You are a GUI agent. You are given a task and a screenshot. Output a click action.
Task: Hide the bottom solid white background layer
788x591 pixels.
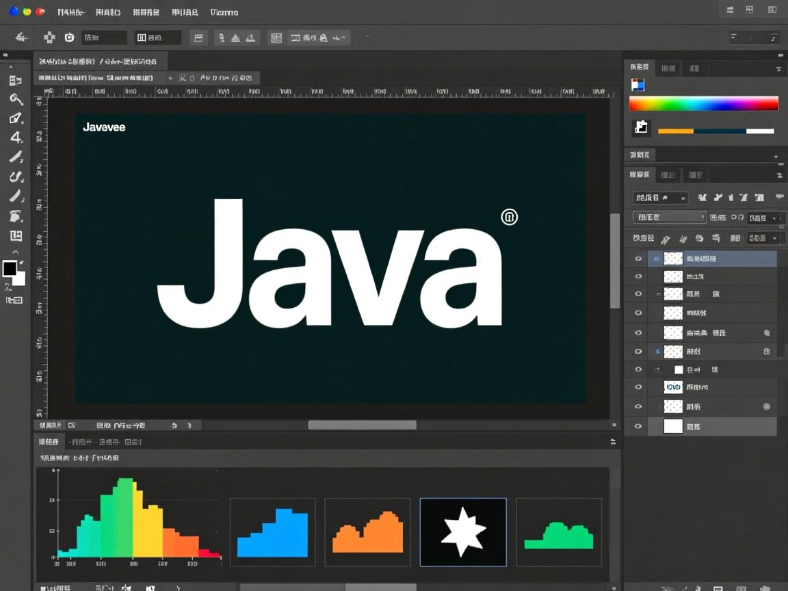coord(638,426)
